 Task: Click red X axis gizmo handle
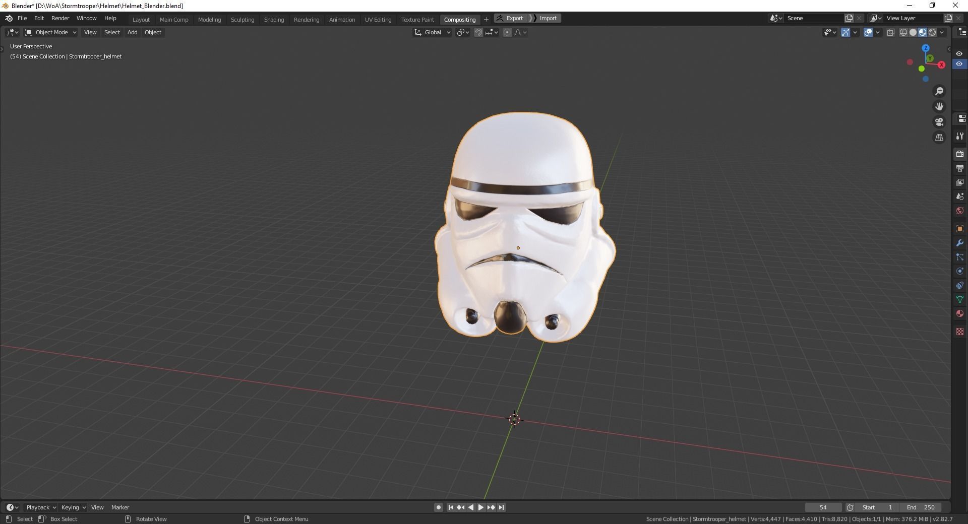click(x=941, y=65)
